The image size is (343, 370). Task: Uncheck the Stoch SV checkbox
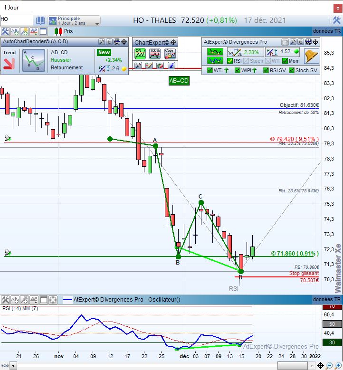[292, 70]
